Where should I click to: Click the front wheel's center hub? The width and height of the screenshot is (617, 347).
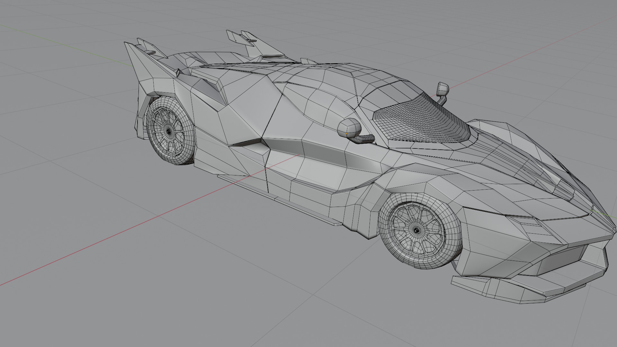tap(416, 231)
